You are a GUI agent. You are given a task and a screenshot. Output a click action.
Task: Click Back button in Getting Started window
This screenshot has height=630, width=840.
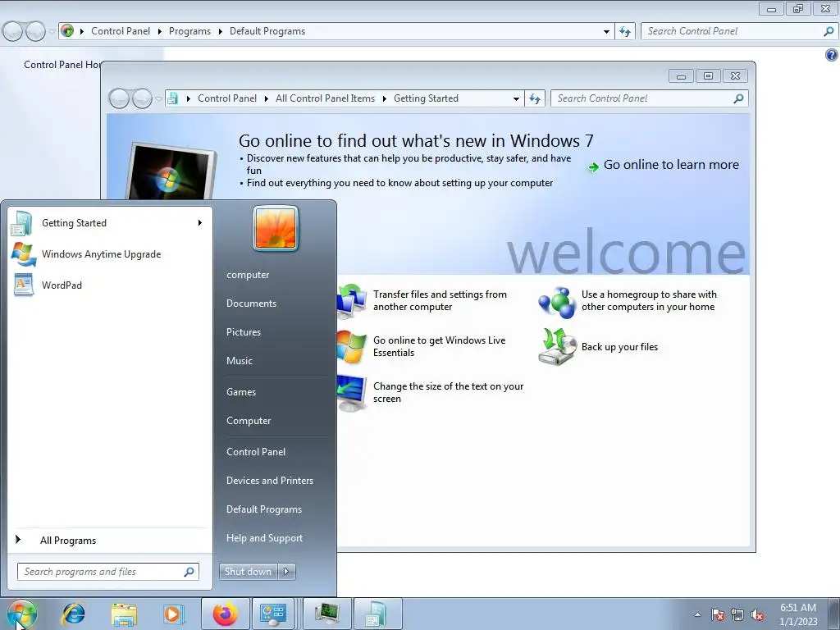(119, 98)
